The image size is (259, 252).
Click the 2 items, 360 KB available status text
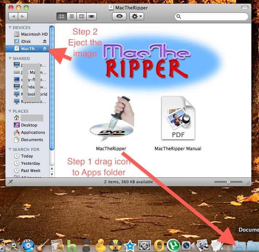(x=128, y=182)
